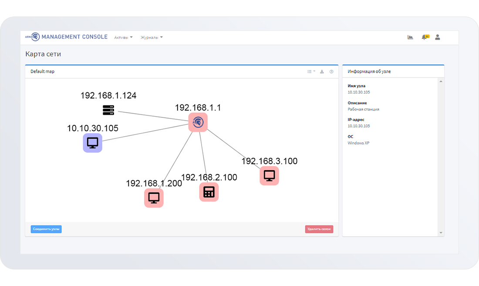This screenshot has width=479, height=286.
Task: Click the IP-адрес value 10.10.30.105
Action: [x=359, y=126]
